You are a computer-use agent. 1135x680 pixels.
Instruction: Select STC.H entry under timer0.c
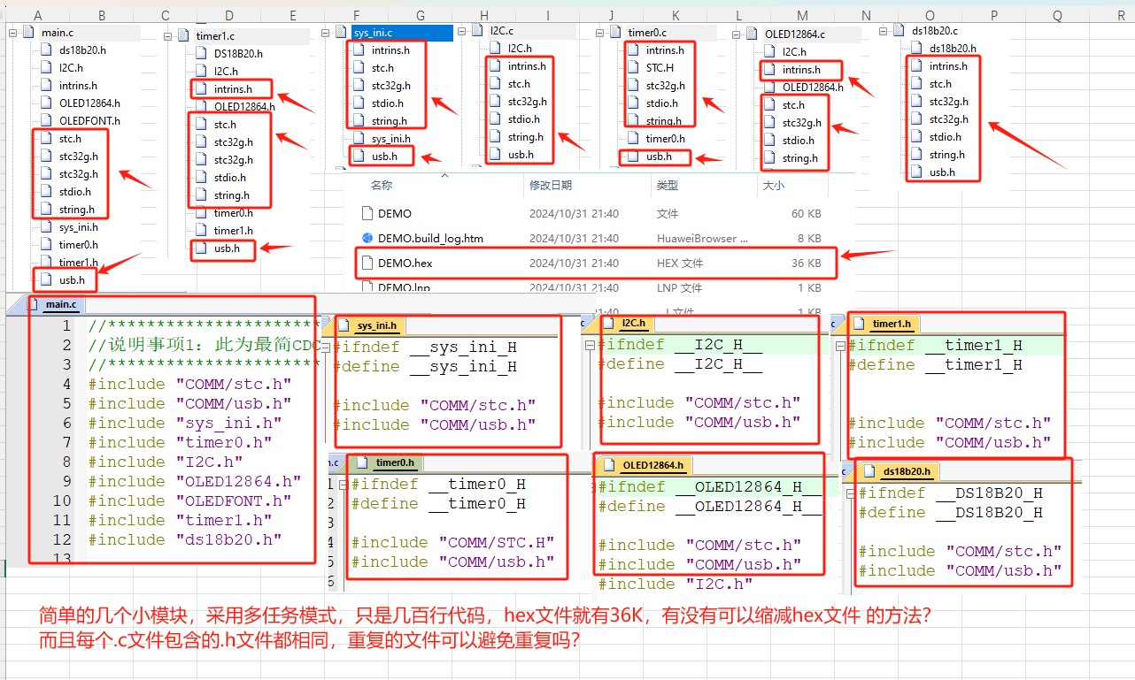pos(659,68)
